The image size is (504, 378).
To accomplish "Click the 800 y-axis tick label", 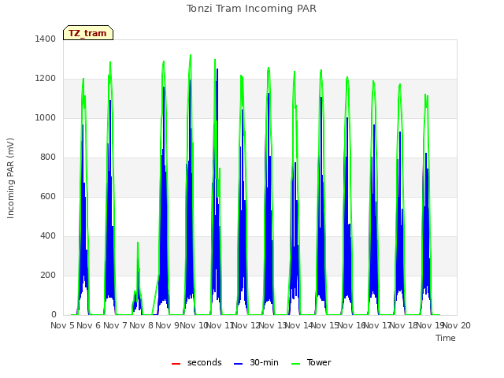I will tap(48, 157).
